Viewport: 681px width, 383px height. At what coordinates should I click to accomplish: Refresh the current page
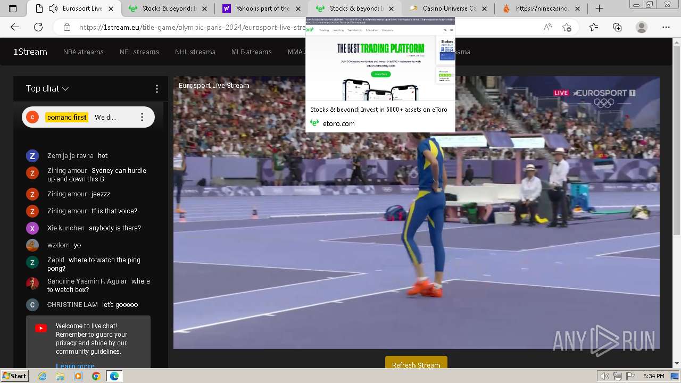(x=38, y=27)
